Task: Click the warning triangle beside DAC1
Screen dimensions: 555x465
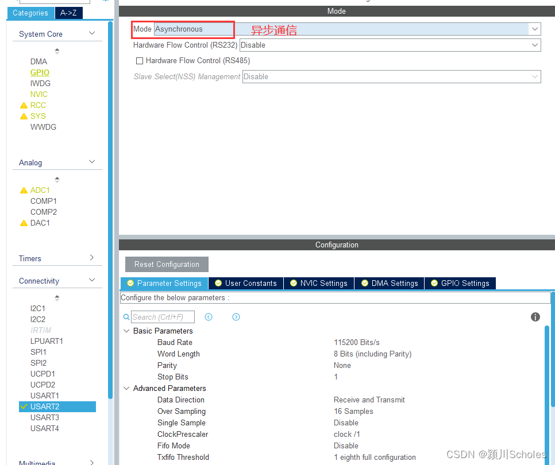Action: pos(24,223)
